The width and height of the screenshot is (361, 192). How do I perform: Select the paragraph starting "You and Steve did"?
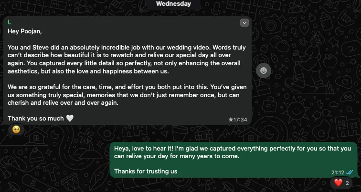click(127, 59)
